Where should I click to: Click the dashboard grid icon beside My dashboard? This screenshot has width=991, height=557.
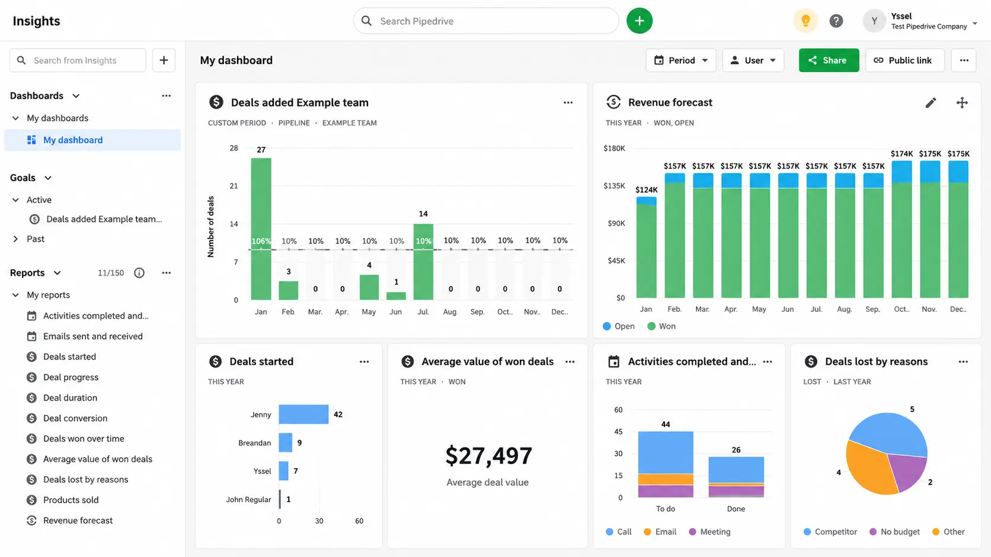pyautogui.click(x=31, y=140)
